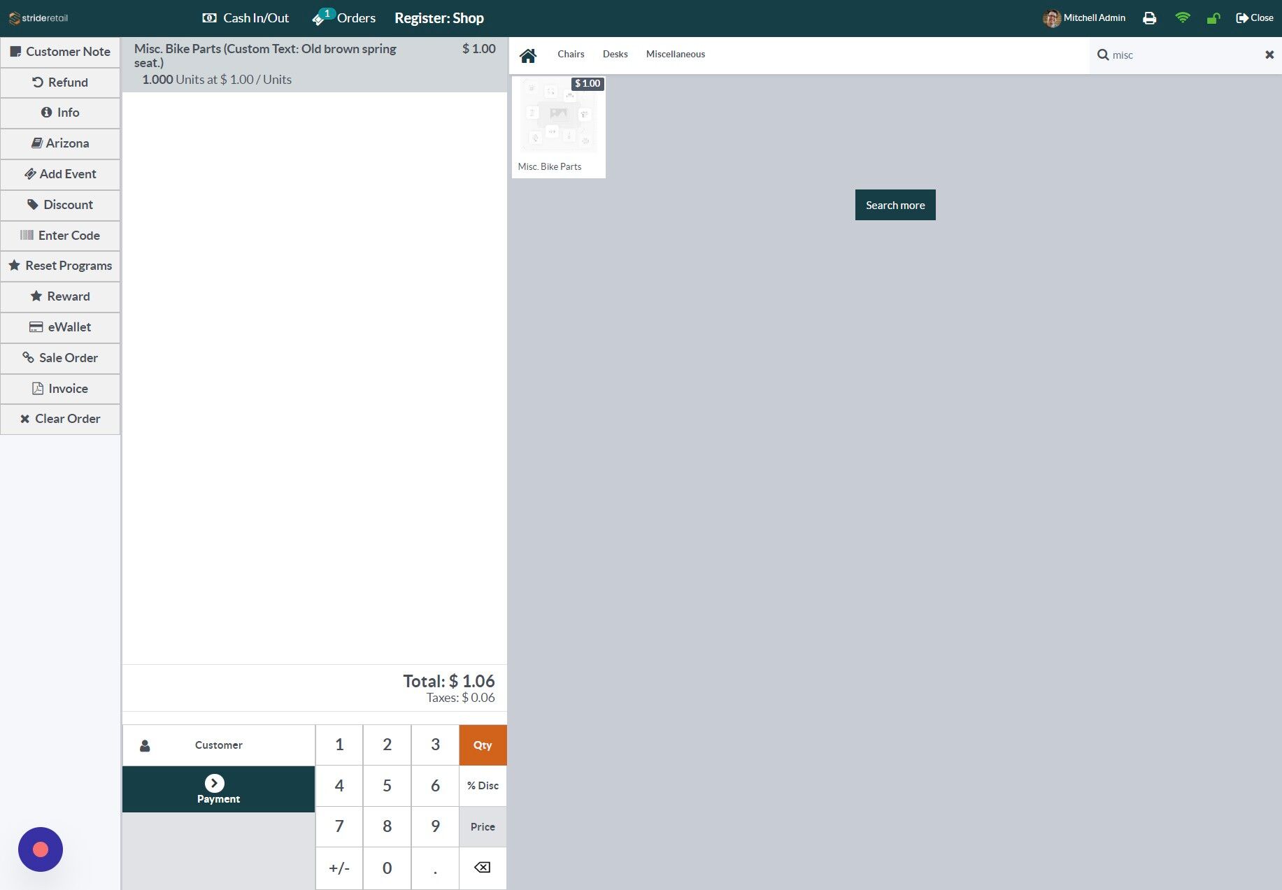
Task: Click Reset Programs
Action: (60, 266)
